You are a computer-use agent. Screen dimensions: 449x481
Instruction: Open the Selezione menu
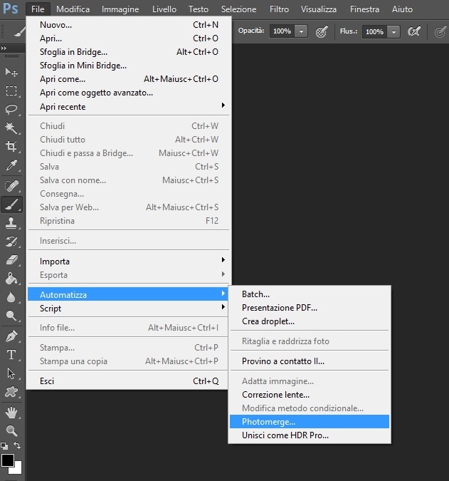pyautogui.click(x=238, y=9)
